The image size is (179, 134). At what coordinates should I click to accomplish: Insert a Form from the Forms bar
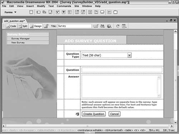(31, 12)
